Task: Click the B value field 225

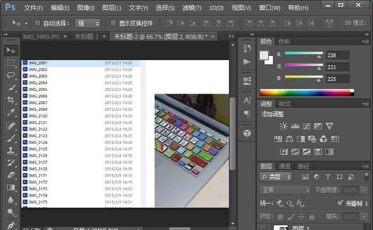Action: click(337, 79)
